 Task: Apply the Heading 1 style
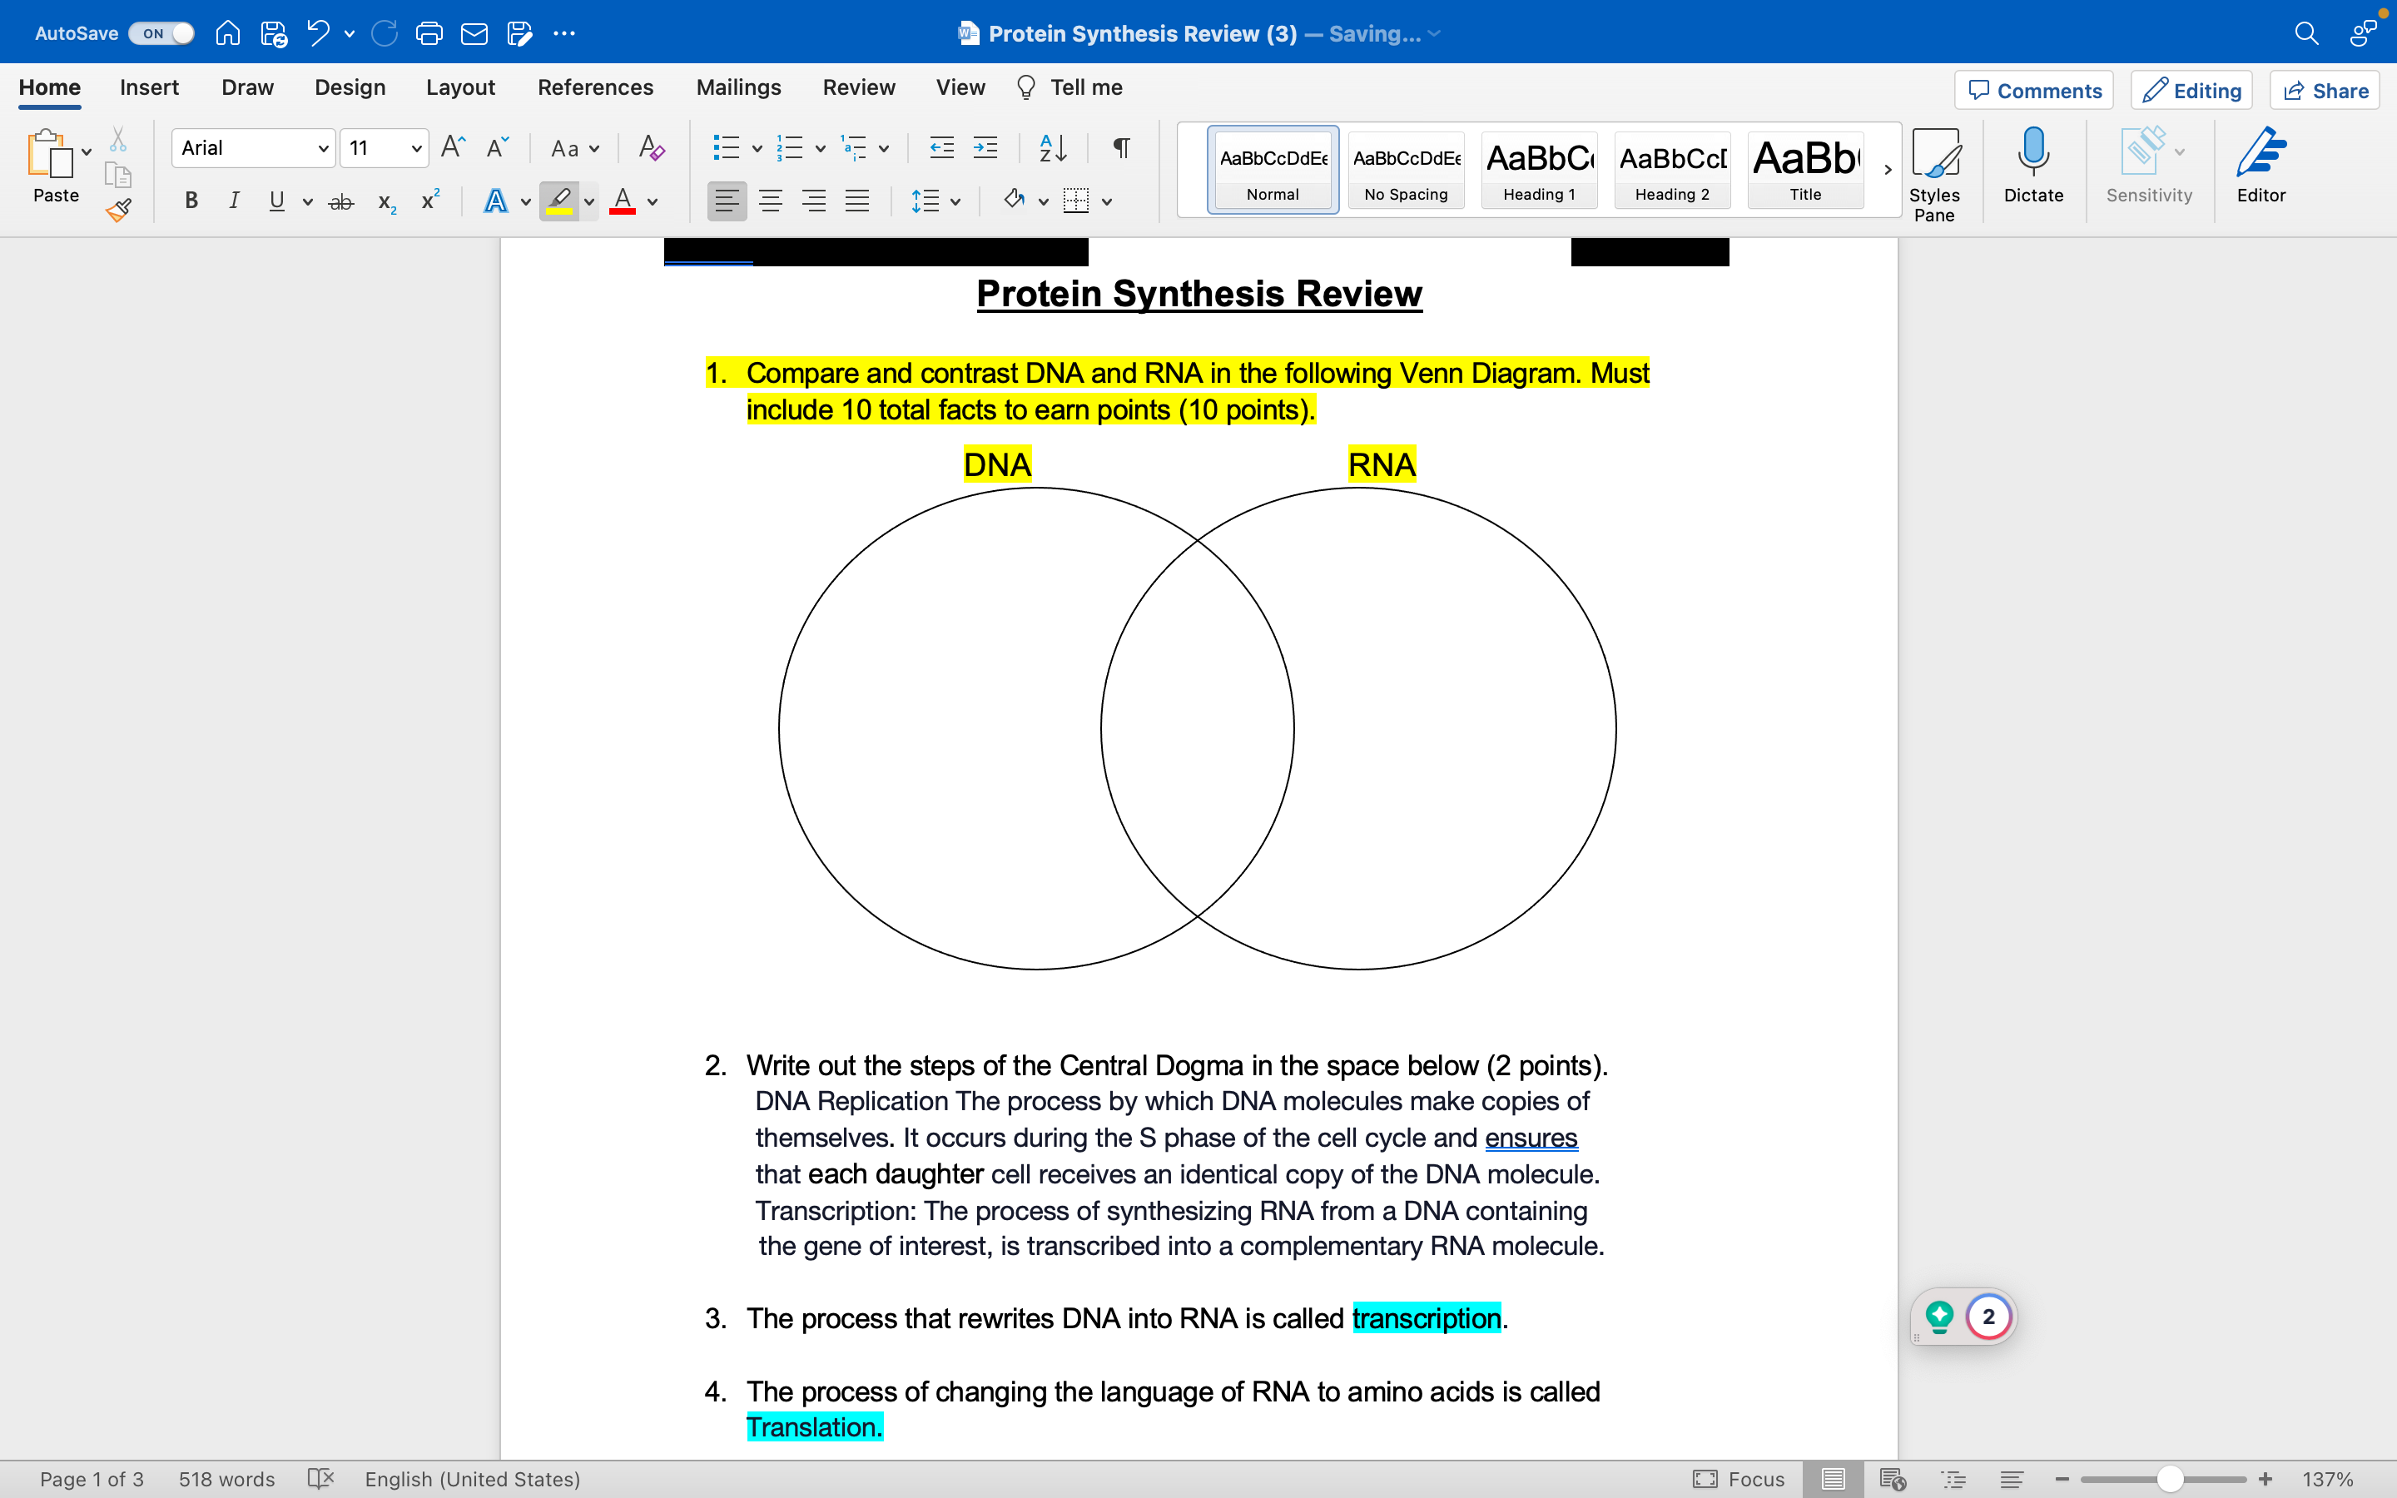coord(1539,170)
